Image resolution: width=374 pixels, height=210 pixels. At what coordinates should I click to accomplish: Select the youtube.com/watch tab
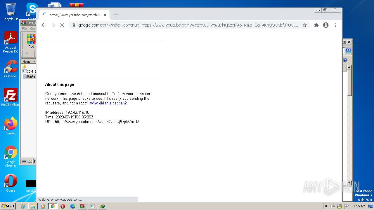click(75, 15)
